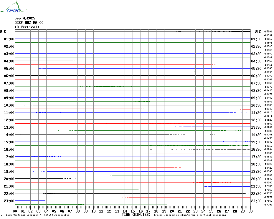Image resolution: width=274 pixels, height=219 pixels.
Task: Click minute tick label 15
Action: click(x=133, y=211)
